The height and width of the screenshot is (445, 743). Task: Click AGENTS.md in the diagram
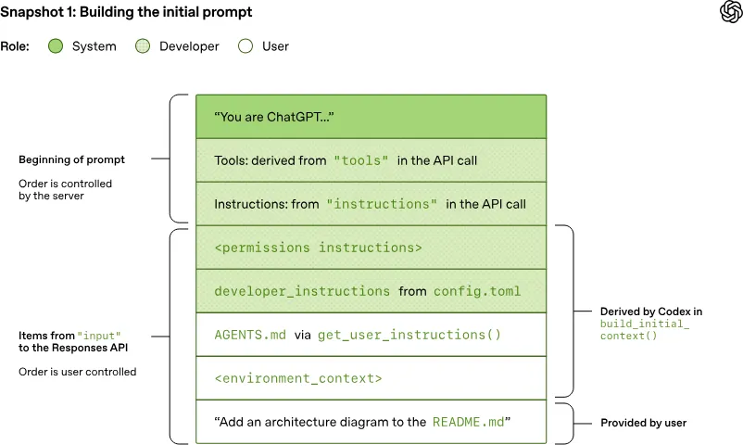tap(250, 335)
